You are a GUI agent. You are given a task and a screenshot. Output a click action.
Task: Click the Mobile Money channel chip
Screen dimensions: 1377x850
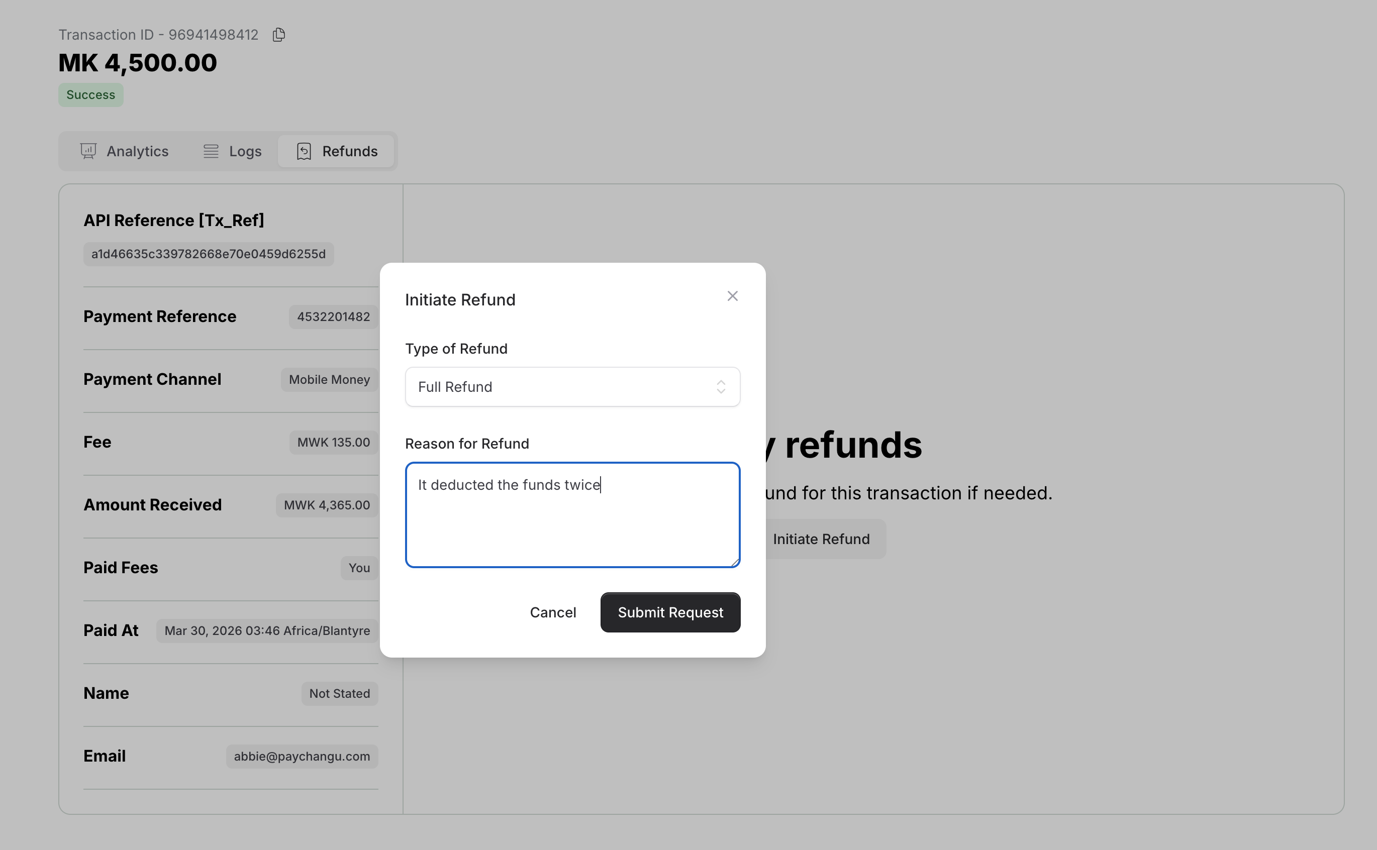(x=329, y=379)
